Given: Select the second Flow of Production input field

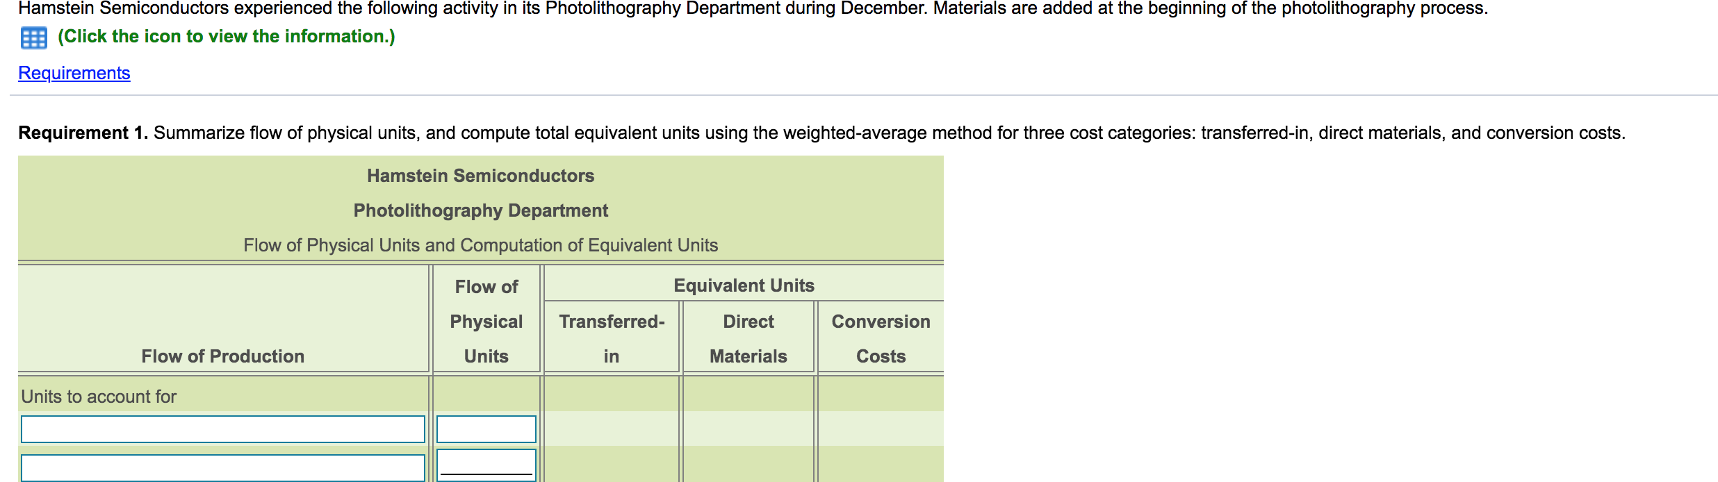Looking at the screenshot, I should click(223, 467).
